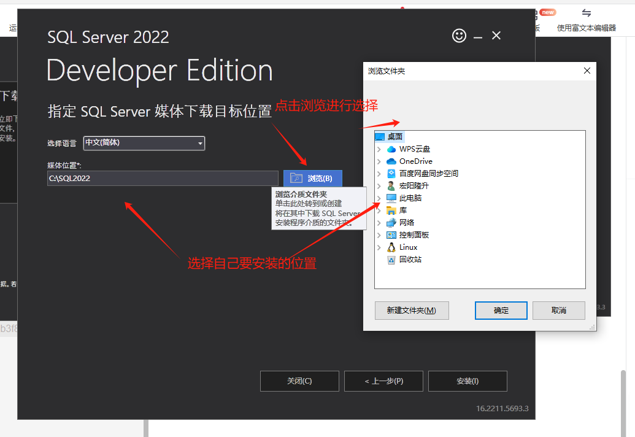Expand the 宏阳隆升 user folder
Viewport: 635px width, 437px height.
click(379, 186)
